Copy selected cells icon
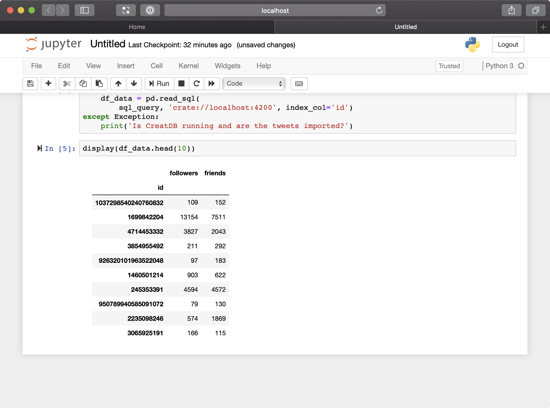Screen dimensions: 550x408 coord(83,84)
